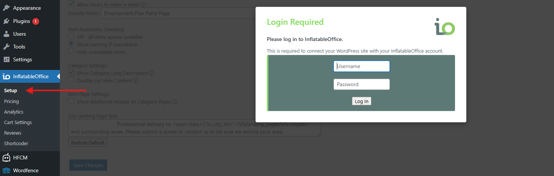The height and width of the screenshot is (176, 554).
Task: Enable Show Additional Images on Category Pages
Action: pos(71,101)
